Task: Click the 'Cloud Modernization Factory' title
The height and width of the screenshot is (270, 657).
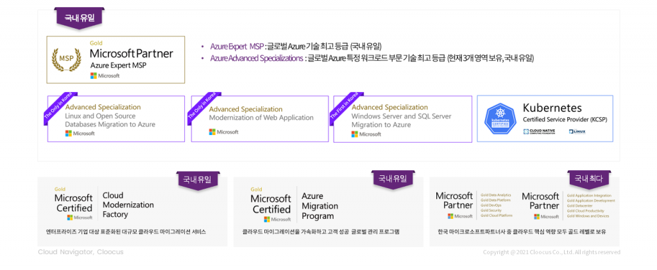Action: click(x=128, y=205)
